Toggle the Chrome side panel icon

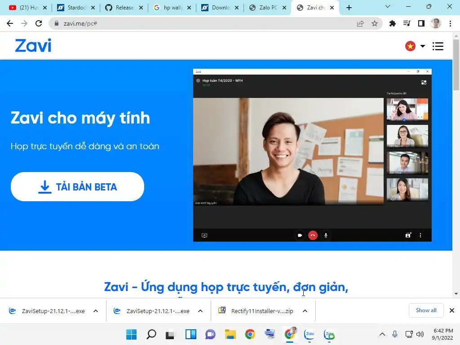click(421, 23)
